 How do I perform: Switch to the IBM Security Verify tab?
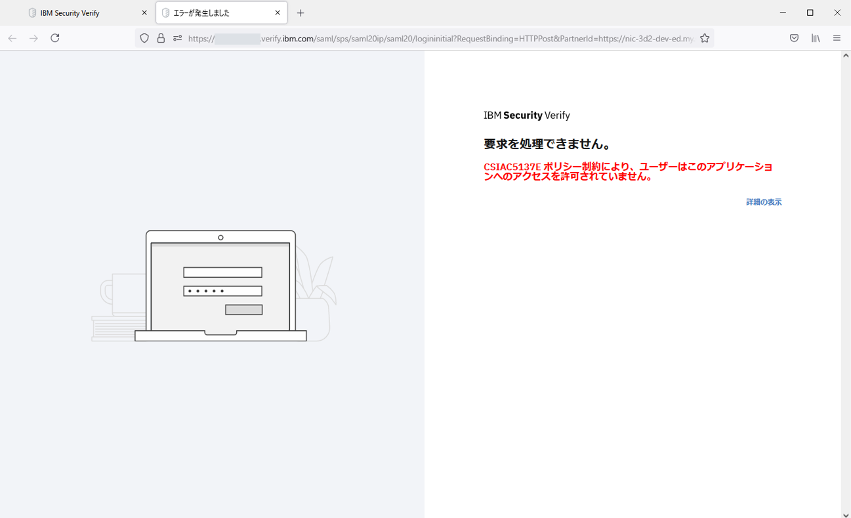click(x=89, y=12)
